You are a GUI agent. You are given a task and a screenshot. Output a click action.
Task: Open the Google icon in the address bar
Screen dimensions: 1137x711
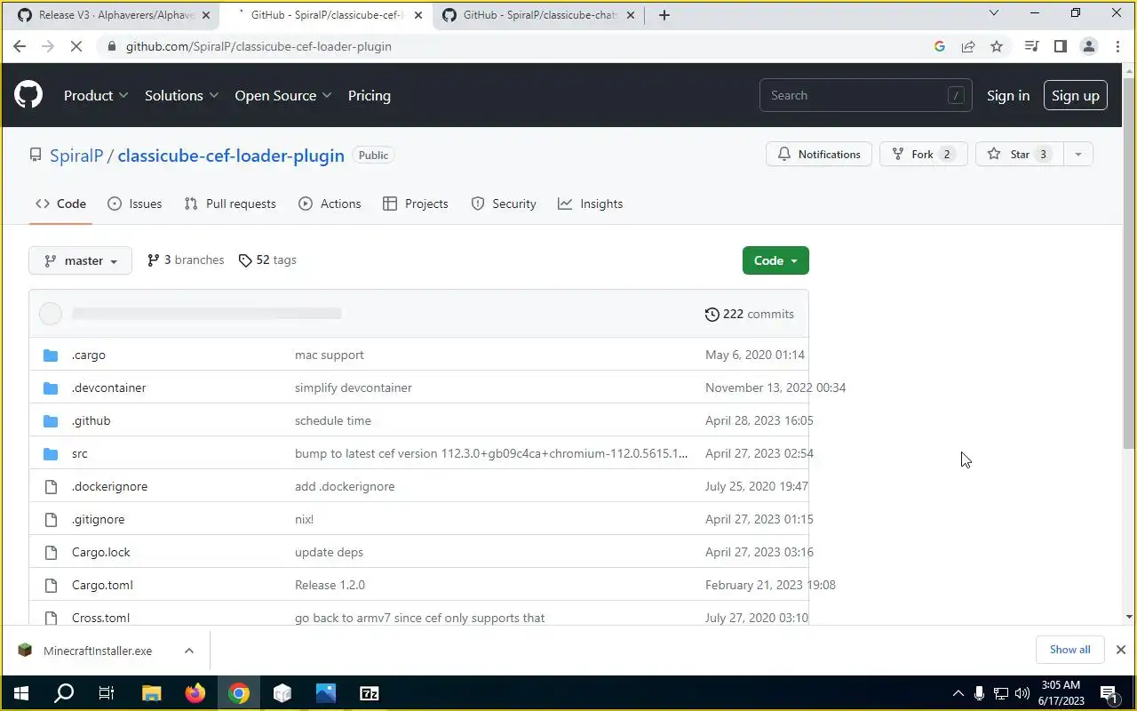940,46
